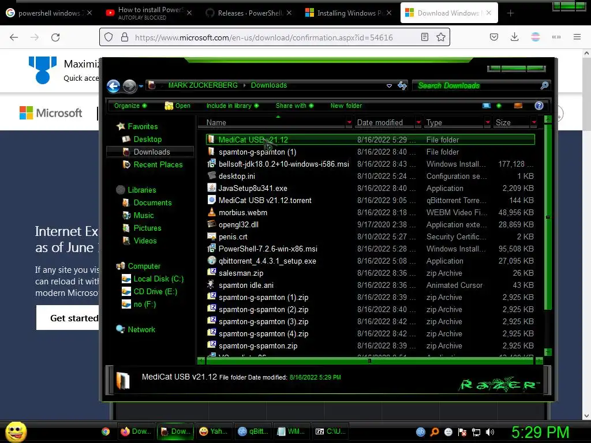Expand the address bar history dropdown

point(389,85)
